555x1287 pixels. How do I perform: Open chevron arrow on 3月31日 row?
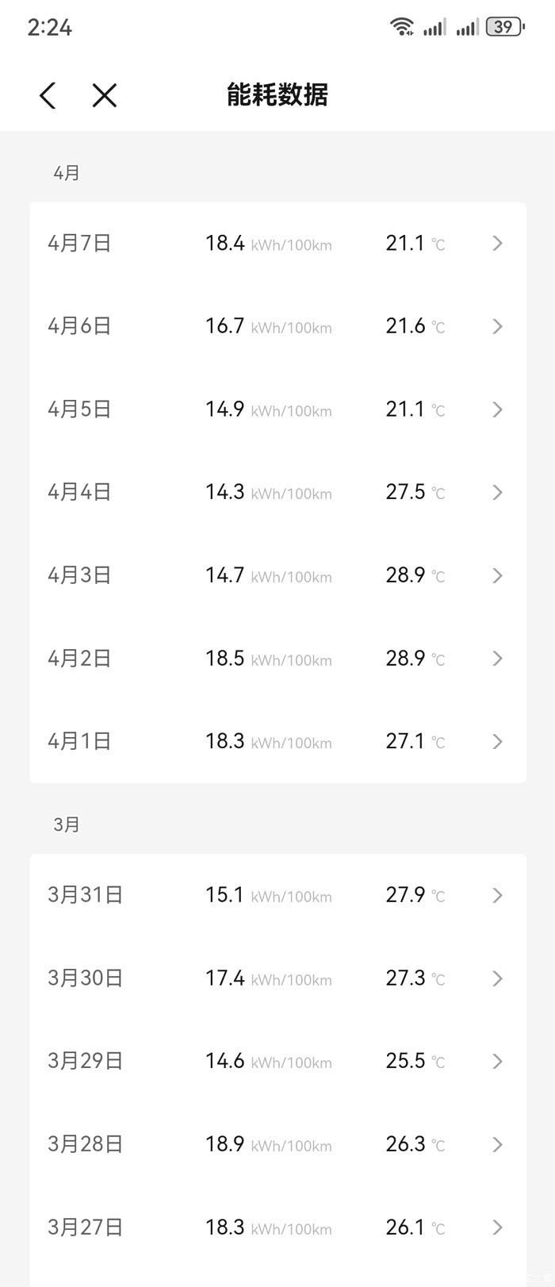497,896
